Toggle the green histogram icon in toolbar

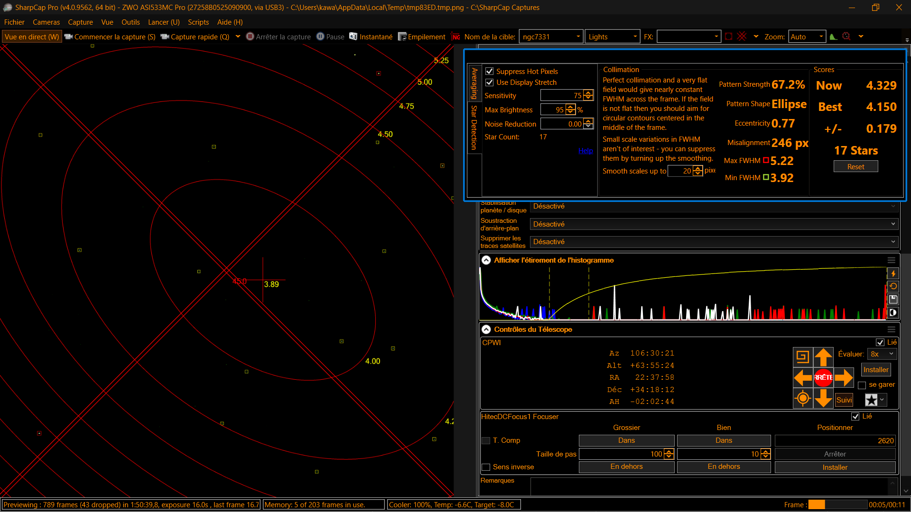[x=833, y=37]
